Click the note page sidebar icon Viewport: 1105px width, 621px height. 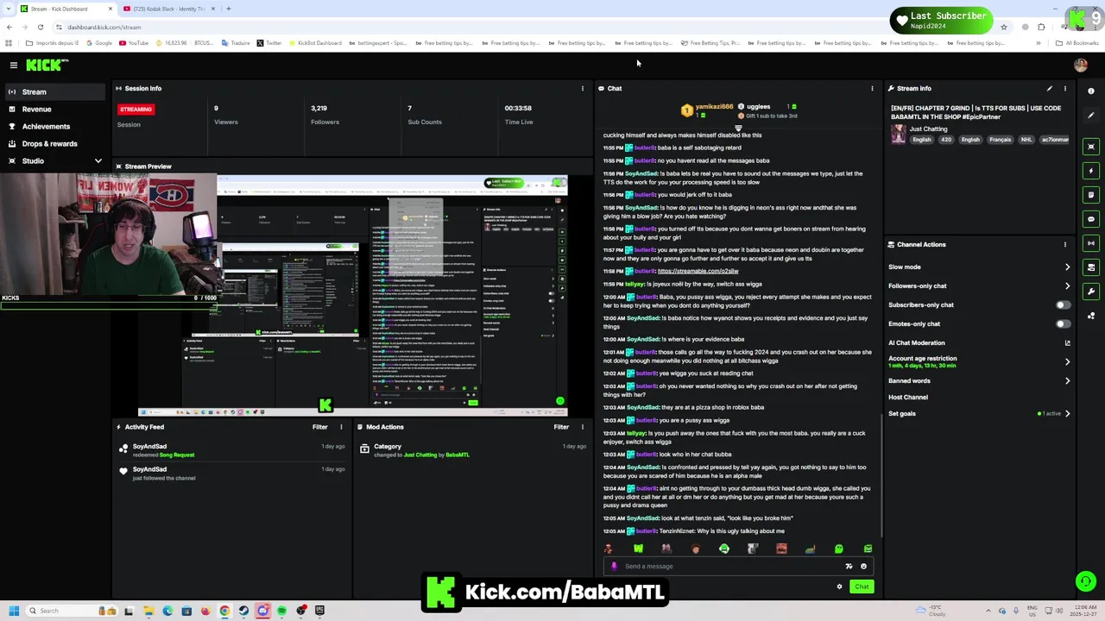click(x=1091, y=195)
